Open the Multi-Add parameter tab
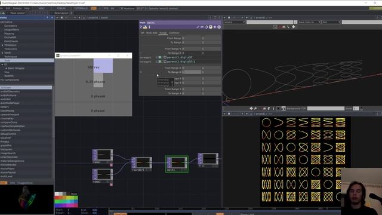This screenshot has width=382, height=215. pyautogui.click(x=152, y=33)
